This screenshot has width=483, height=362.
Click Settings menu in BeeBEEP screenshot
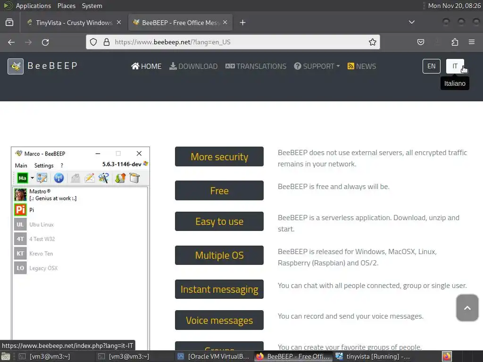point(44,165)
